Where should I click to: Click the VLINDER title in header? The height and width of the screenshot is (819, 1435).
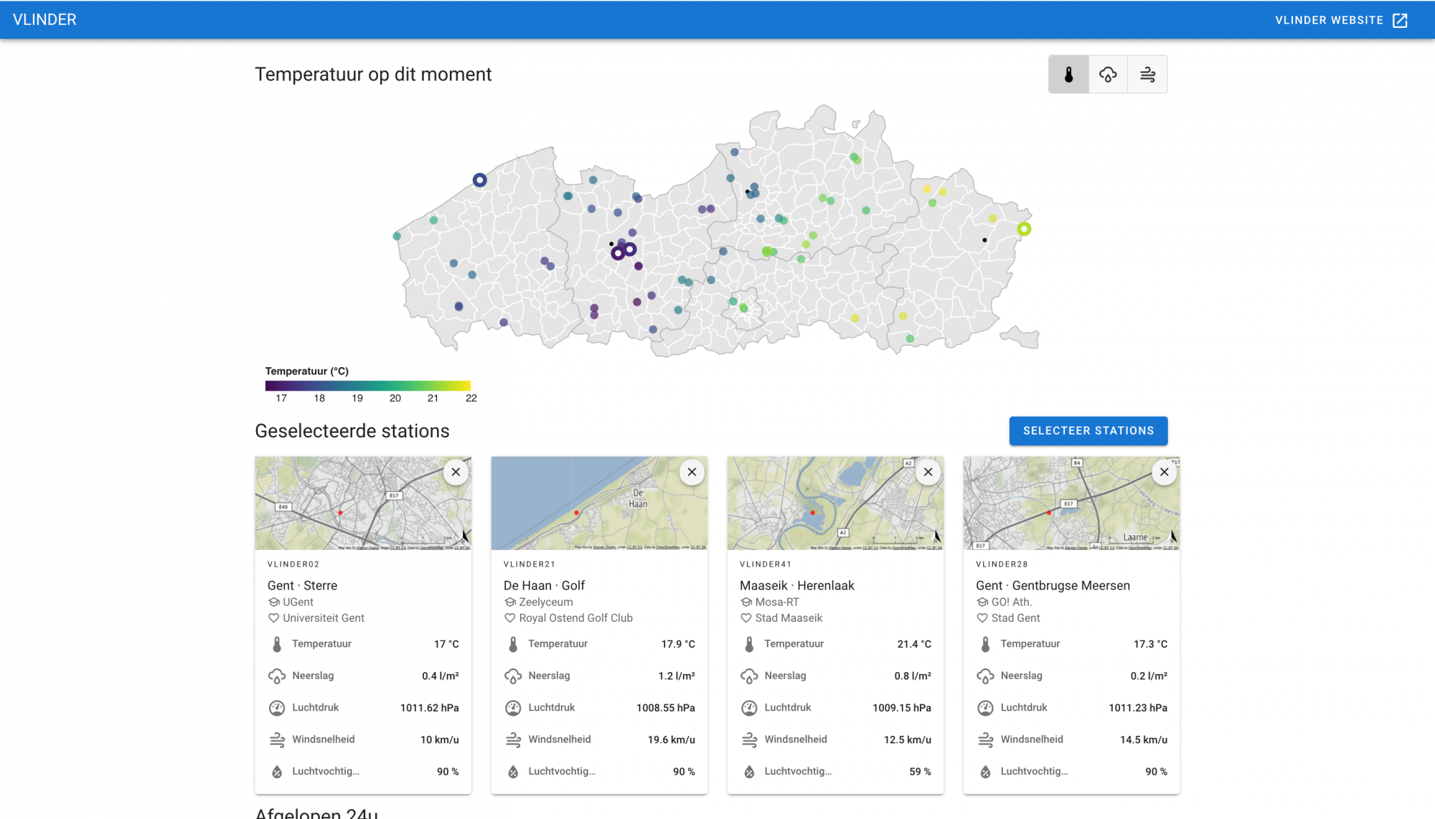click(44, 20)
